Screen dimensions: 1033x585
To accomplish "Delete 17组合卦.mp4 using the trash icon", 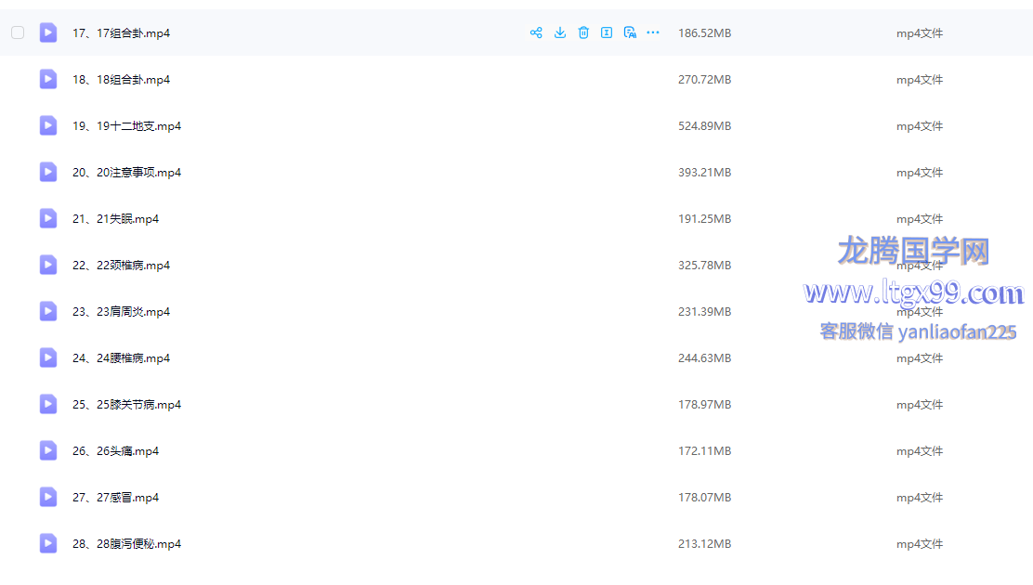I will [583, 32].
